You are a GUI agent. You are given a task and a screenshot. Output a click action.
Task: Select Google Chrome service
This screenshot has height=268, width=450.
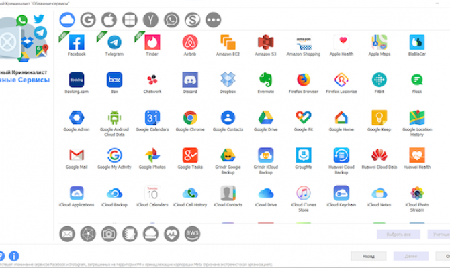point(190,118)
